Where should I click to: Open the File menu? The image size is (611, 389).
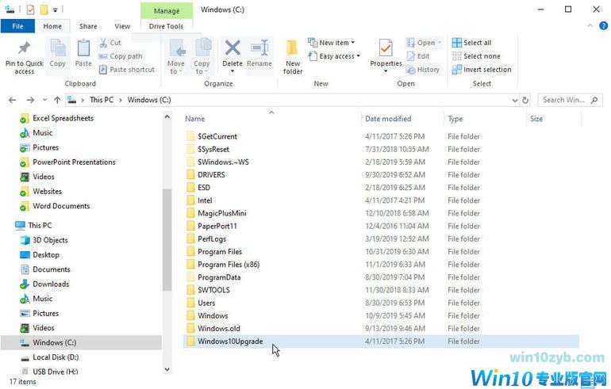coord(17,26)
